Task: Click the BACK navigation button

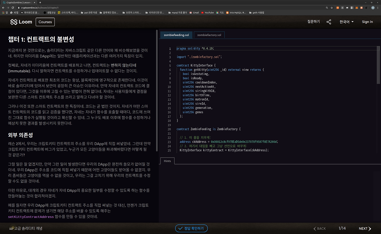Action: (x=320, y=228)
